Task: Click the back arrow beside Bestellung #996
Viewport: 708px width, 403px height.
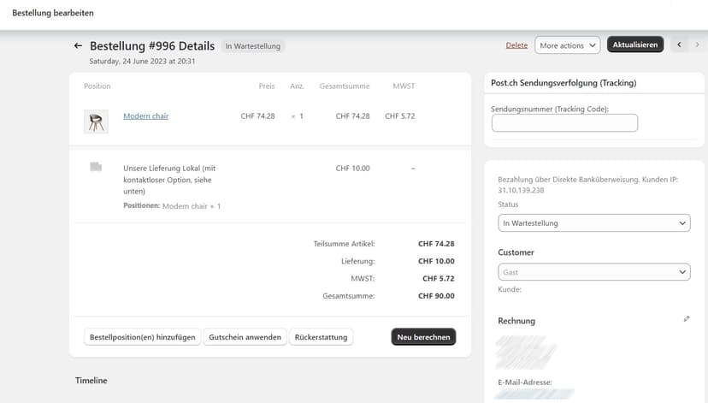Action: [x=78, y=45]
